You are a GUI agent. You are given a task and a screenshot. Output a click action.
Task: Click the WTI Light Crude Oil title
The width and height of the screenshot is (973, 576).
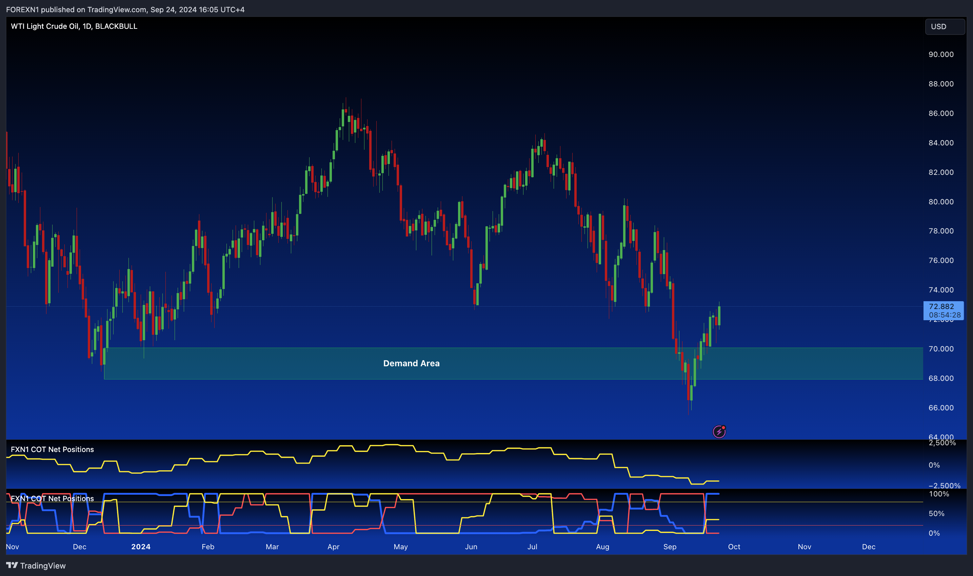tap(74, 26)
